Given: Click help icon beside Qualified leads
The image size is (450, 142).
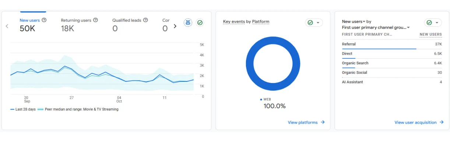Looking at the screenshot, I should (145, 20).
